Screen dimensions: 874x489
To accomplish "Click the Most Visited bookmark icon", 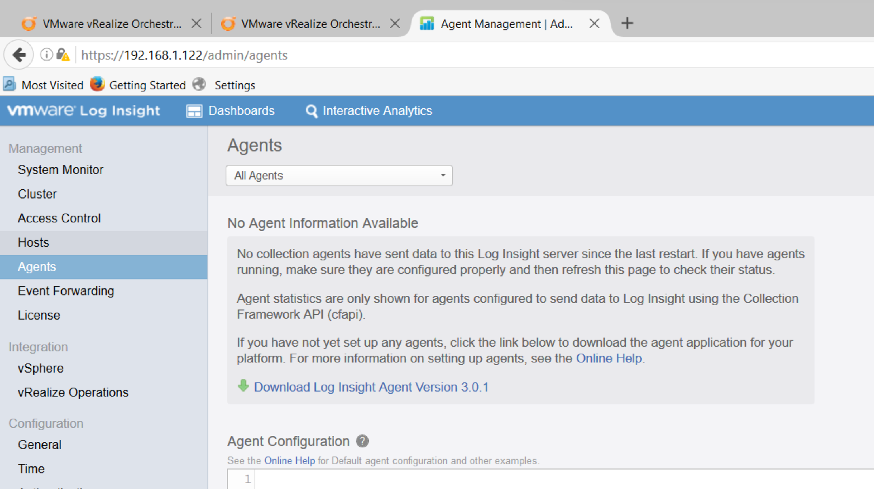I will point(9,84).
